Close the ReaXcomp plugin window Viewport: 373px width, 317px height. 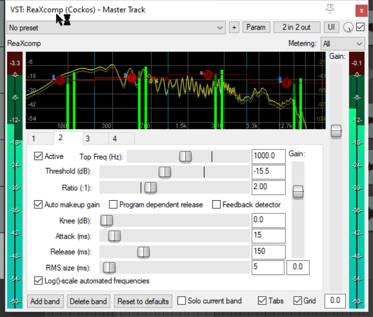(x=362, y=11)
